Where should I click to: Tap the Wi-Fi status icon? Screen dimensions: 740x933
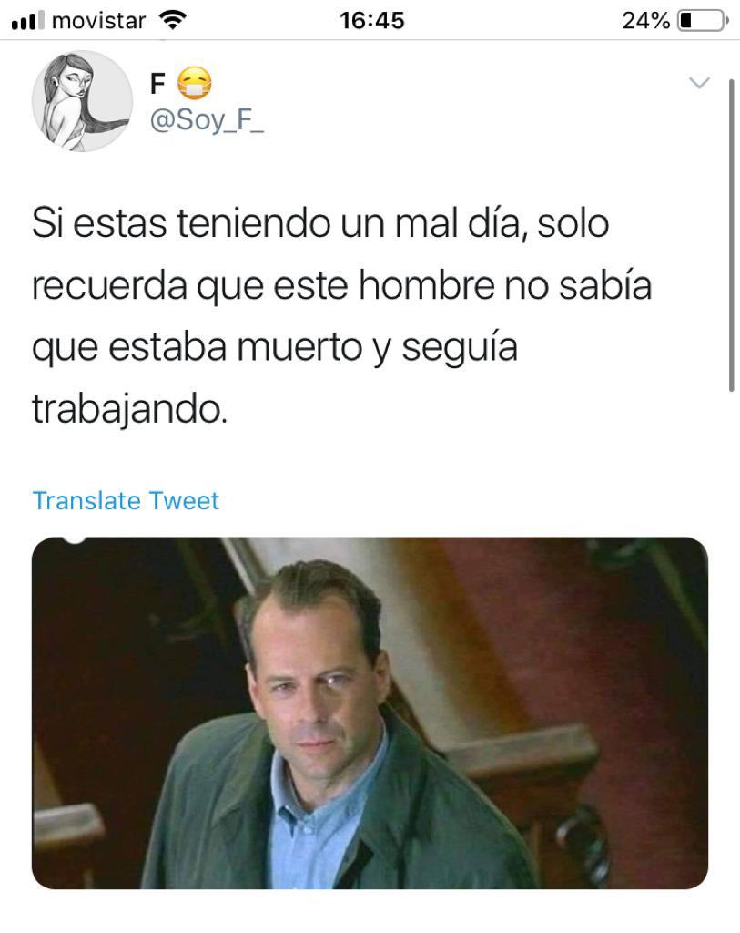click(172, 21)
